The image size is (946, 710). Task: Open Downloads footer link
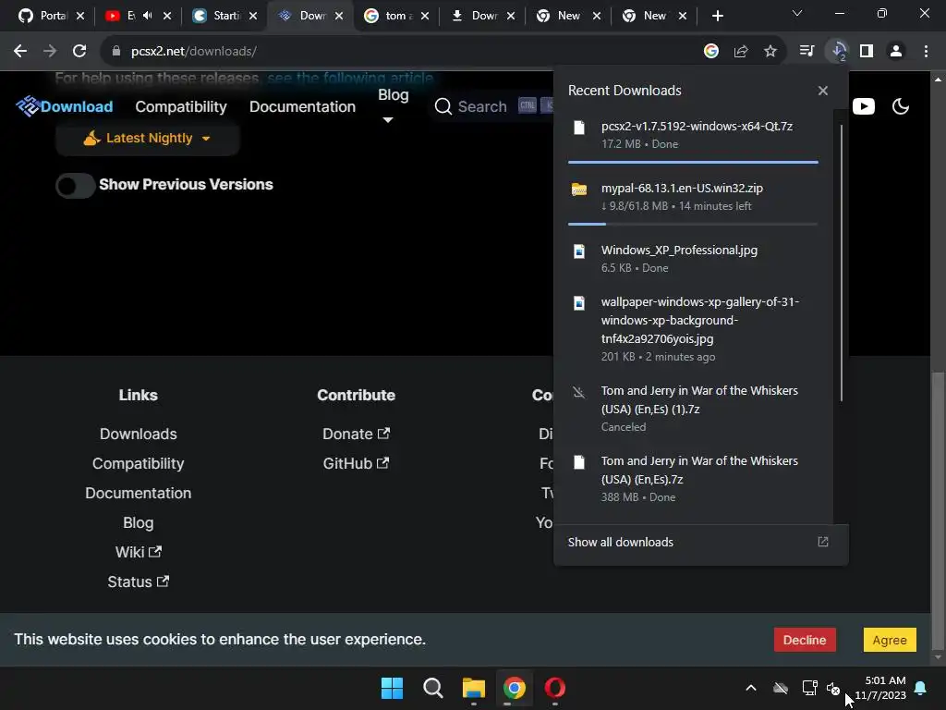point(139,435)
